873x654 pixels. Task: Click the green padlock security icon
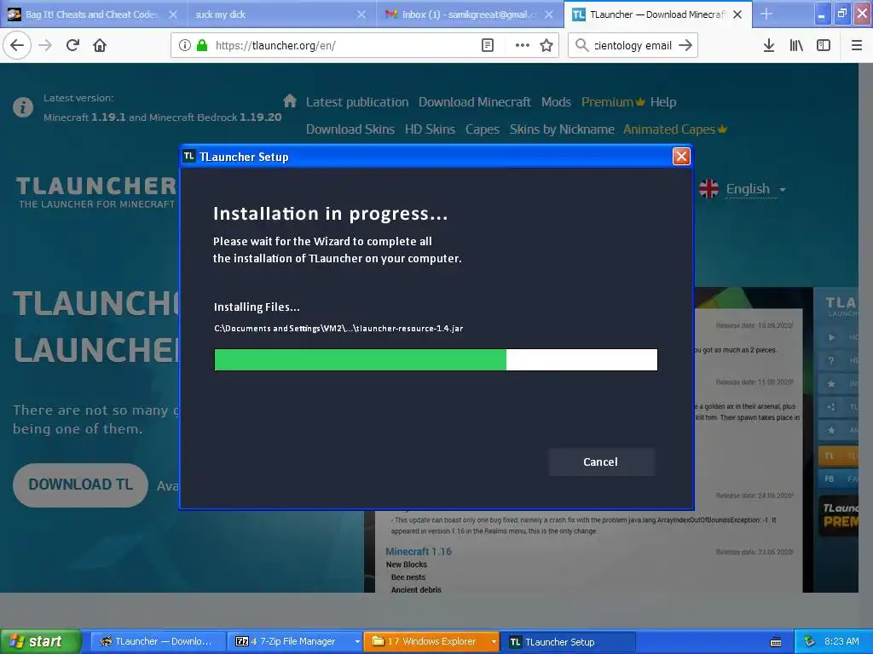coord(202,45)
